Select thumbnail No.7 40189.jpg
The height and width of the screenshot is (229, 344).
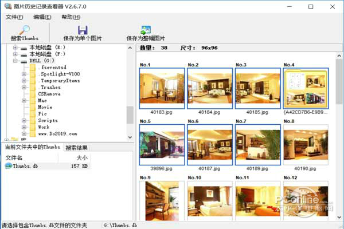tap(258, 145)
